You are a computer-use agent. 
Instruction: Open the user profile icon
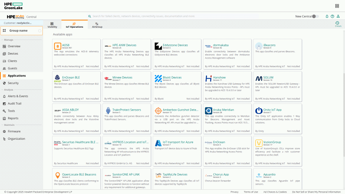click(x=338, y=16)
